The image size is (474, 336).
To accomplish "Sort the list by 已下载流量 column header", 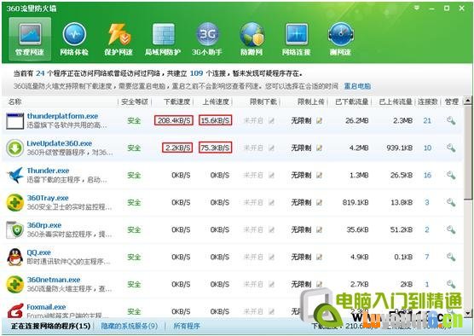I will pyautogui.click(x=351, y=102).
